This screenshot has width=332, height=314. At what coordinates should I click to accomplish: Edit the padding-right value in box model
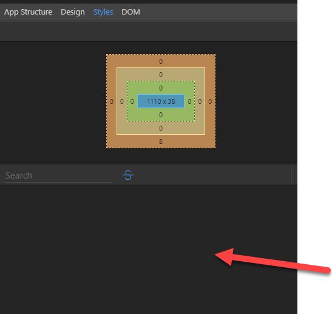[189, 101]
